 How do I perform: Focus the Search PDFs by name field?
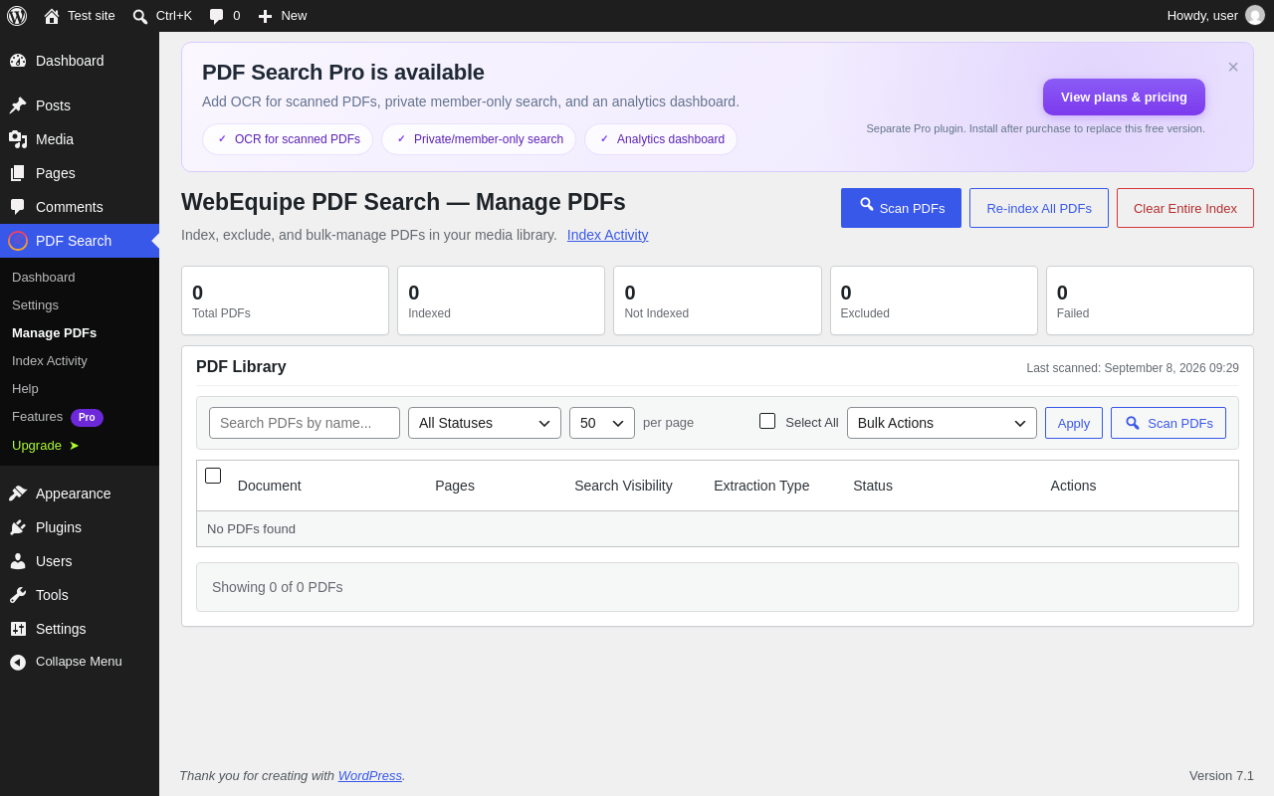point(305,423)
